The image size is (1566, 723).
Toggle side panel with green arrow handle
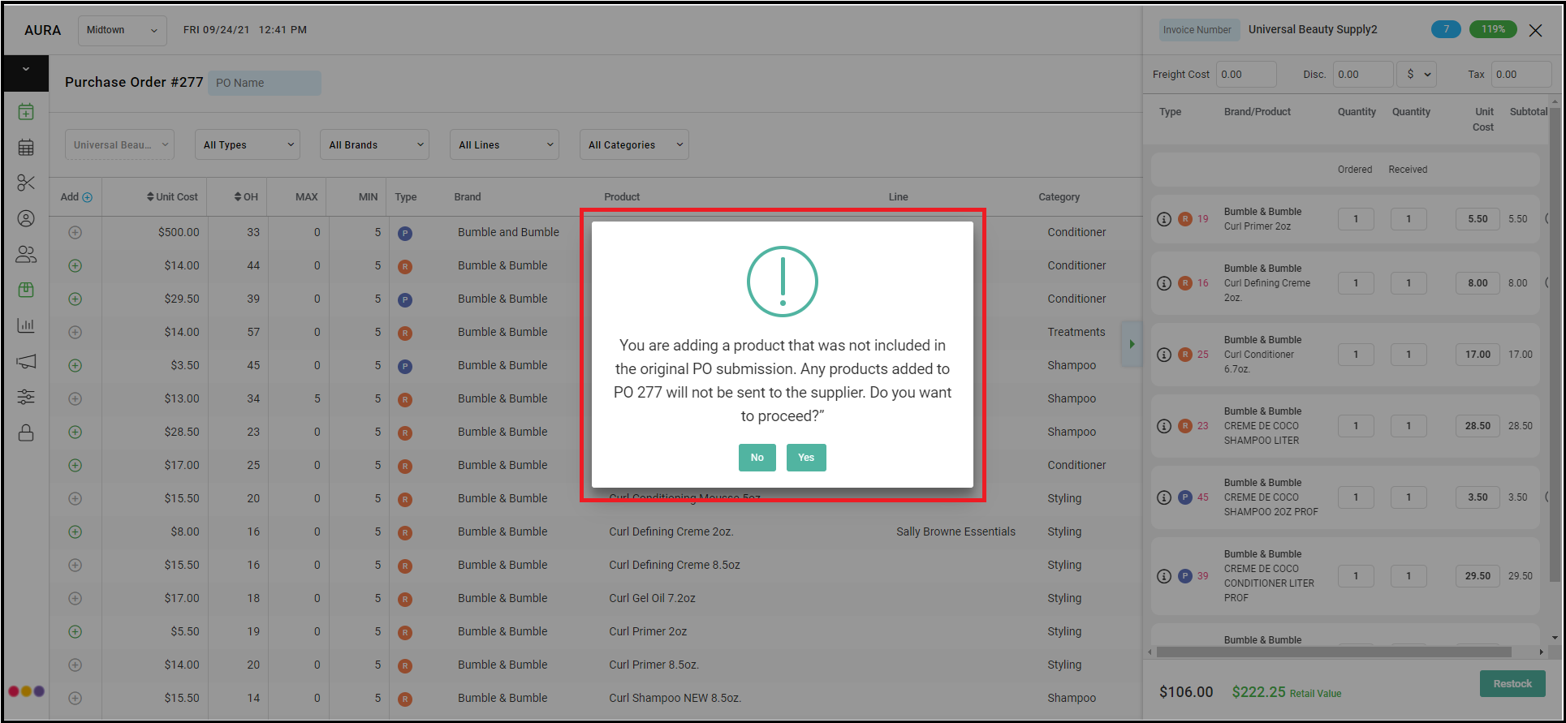pos(1131,344)
